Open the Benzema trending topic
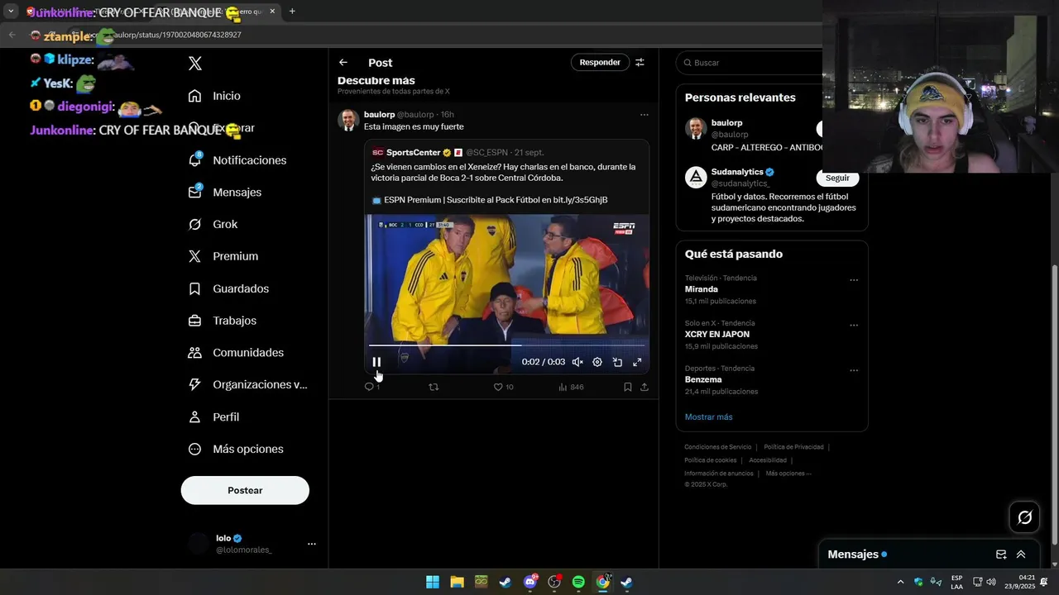 703,379
